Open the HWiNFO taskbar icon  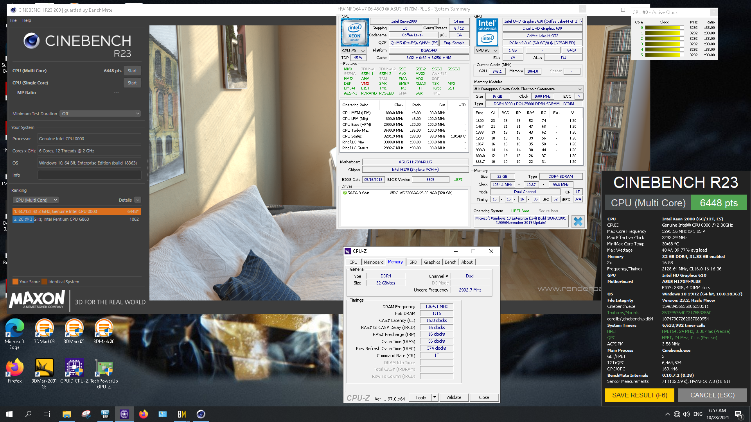pos(105,414)
